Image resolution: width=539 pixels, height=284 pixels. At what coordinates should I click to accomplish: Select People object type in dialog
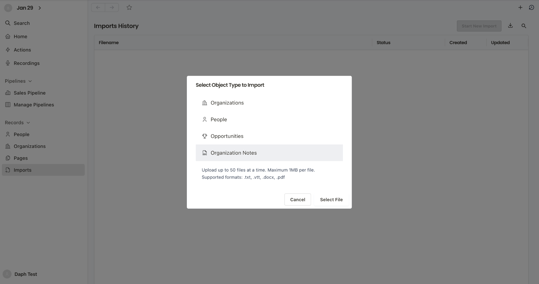[x=218, y=119]
